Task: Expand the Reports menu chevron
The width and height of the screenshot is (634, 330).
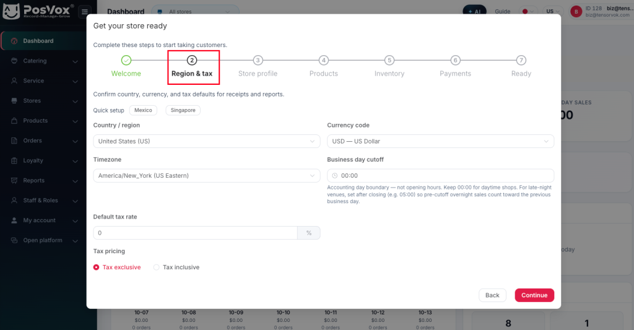Action: click(75, 181)
